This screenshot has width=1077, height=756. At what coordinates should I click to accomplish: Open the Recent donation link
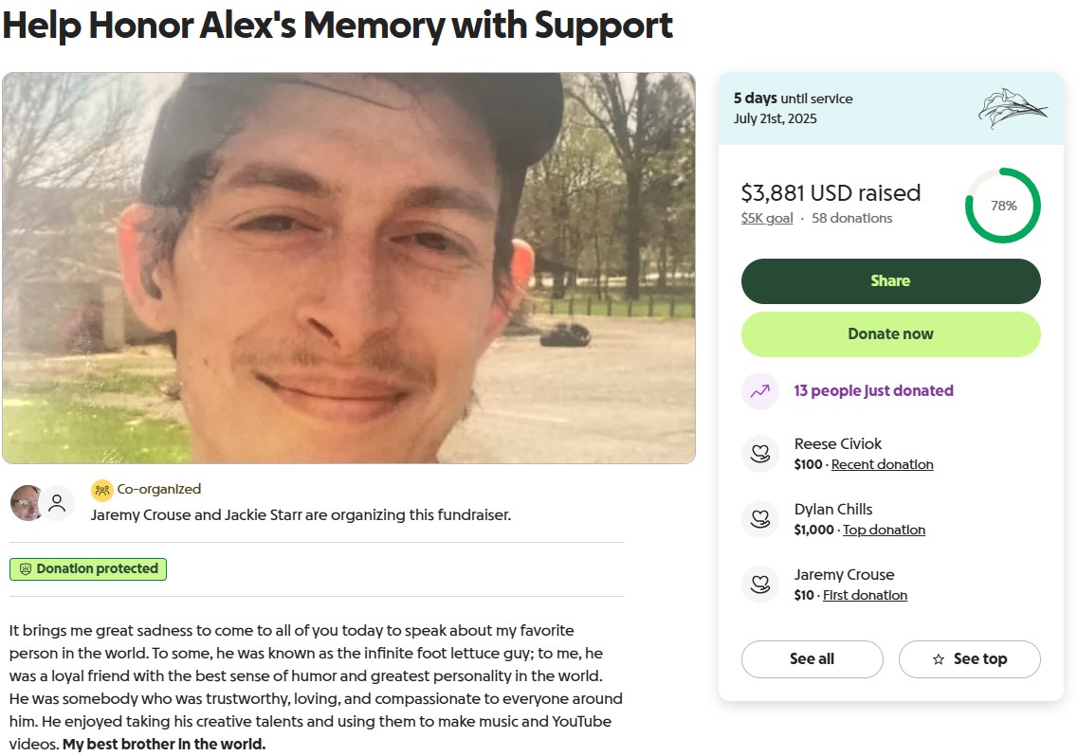click(x=882, y=465)
